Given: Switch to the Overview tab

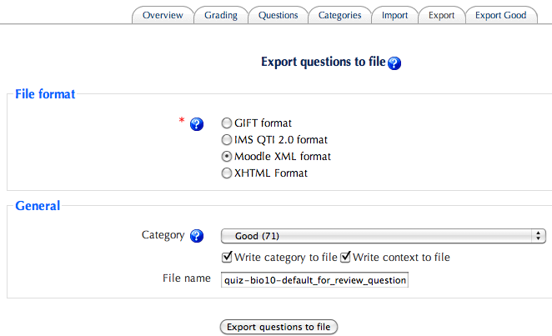Looking at the screenshot, I should pos(163,15).
